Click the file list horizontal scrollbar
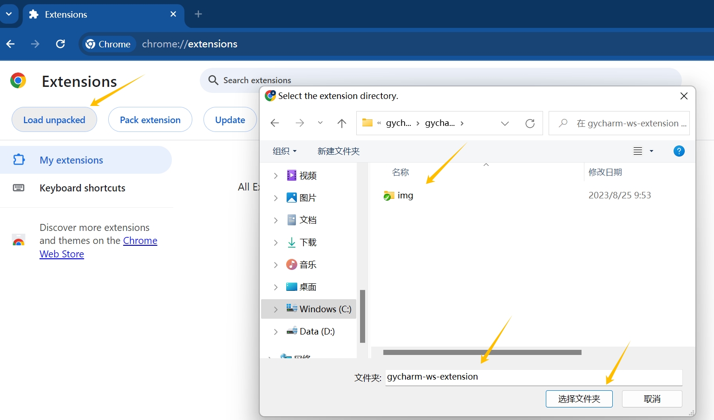Viewport: 714px width, 420px height. click(482, 352)
